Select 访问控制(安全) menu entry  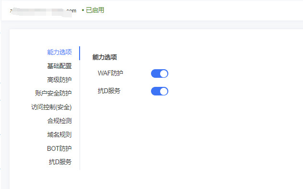51,107
